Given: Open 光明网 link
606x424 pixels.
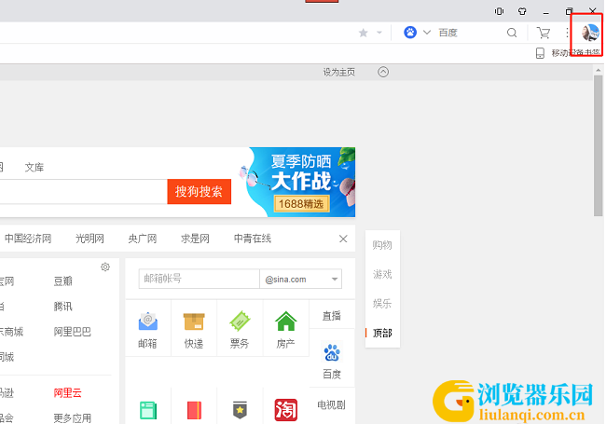Looking at the screenshot, I should coord(90,239).
